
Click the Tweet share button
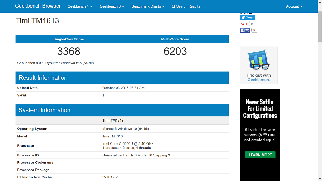248,18
